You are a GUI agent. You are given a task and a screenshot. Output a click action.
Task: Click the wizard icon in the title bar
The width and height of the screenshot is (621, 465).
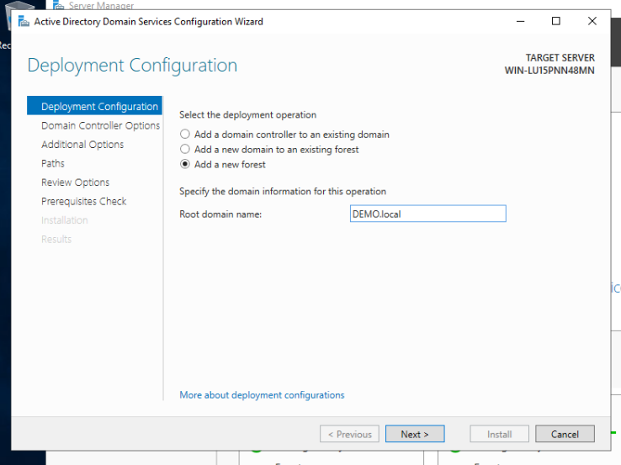[23, 22]
